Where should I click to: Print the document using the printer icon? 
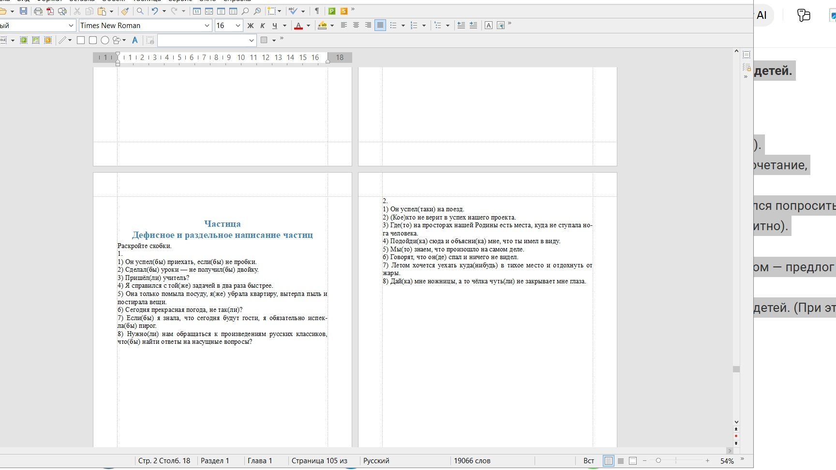coord(38,11)
